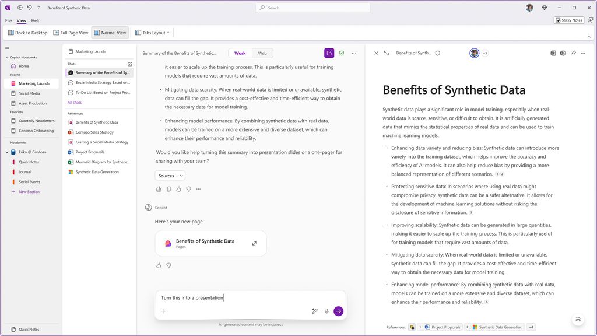Enable Sticky Notes
The width and height of the screenshot is (597, 336).
pyautogui.click(x=568, y=20)
